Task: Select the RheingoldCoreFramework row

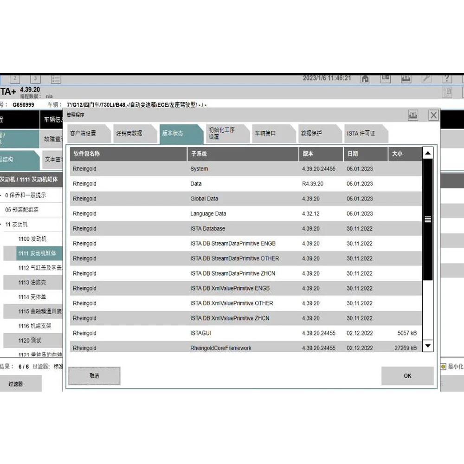Action: tap(246, 347)
